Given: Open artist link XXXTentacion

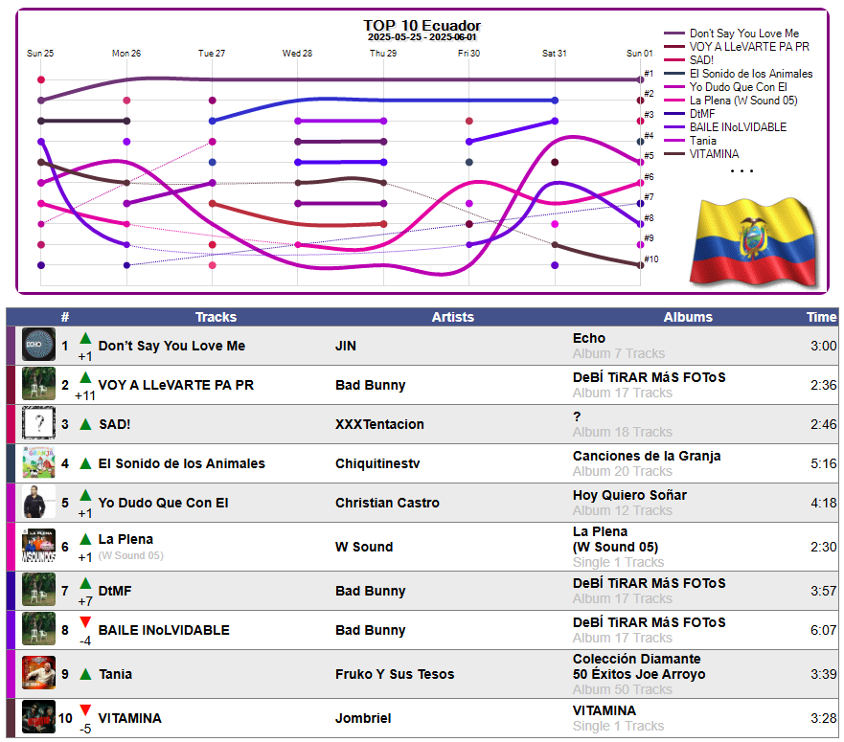Looking at the screenshot, I should (379, 424).
